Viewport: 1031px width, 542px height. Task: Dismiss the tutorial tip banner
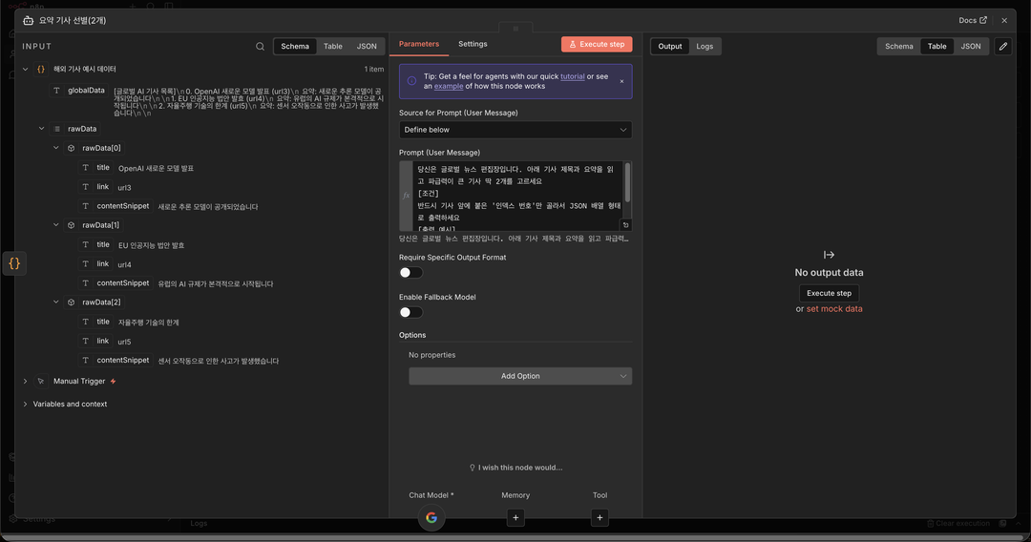click(621, 81)
